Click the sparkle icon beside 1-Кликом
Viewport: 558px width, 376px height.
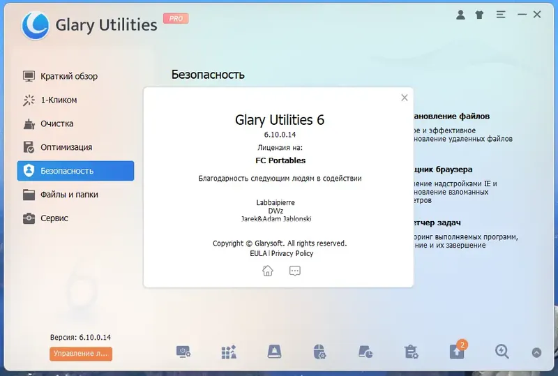29,100
